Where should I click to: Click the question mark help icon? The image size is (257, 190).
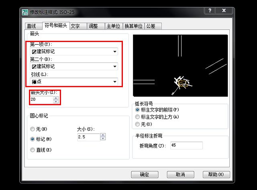(210, 10)
